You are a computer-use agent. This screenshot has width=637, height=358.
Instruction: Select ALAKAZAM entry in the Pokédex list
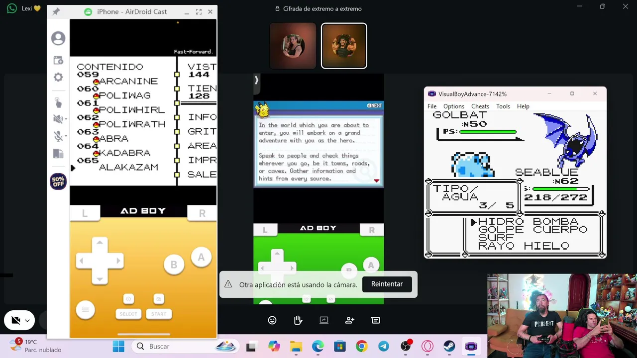tap(128, 168)
